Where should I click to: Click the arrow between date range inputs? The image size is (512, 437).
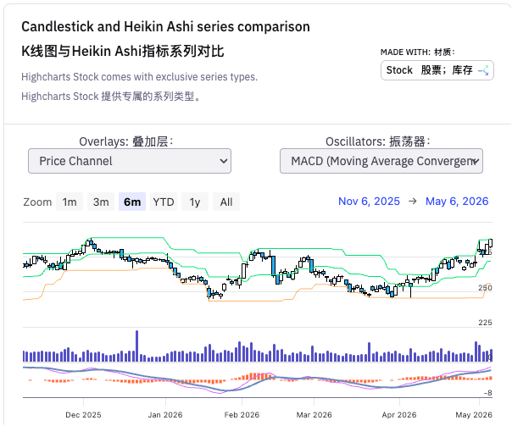coord(413,202)
